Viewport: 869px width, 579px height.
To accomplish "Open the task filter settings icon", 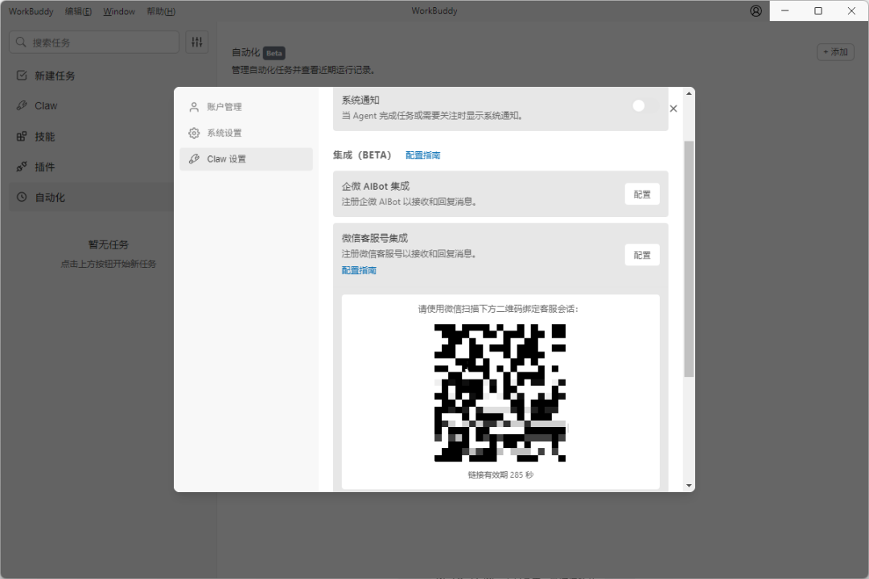I will pyautogui.click(x=197, y=42).
